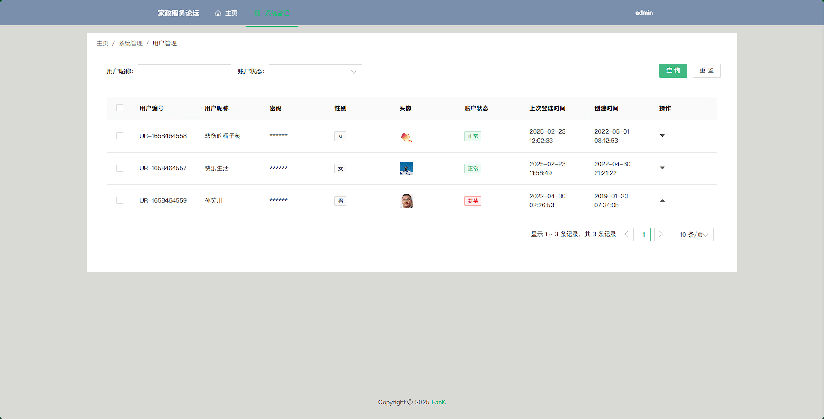Viewport: 824px width, 419px height.
Task: Toggle the select-all checkbox in table header
Action: coord(120,108)
